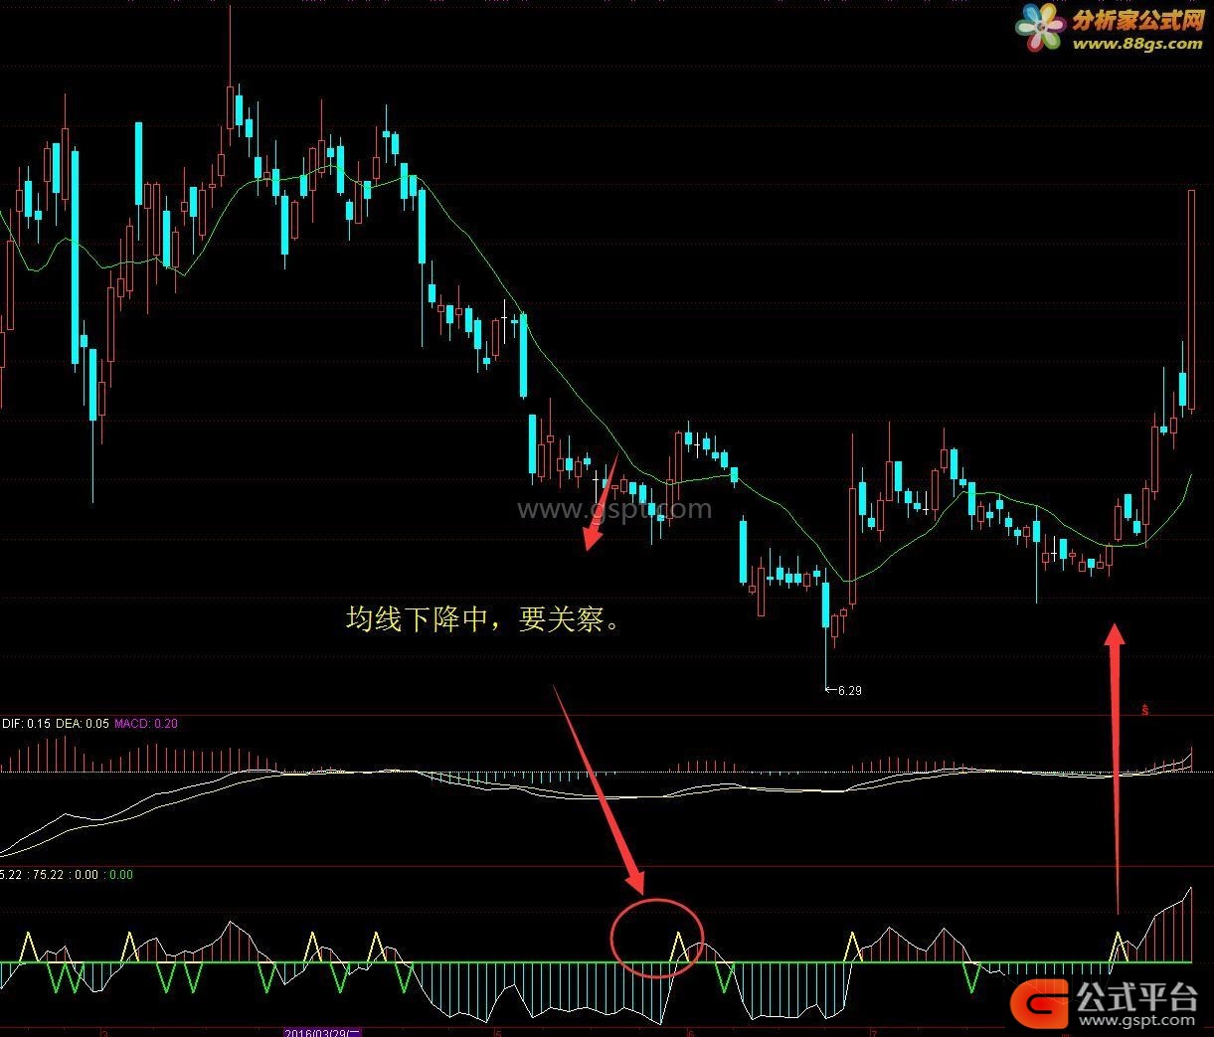The image size is (1214, 1037).
Task: Click the small red S marker above the MACD panel
Action: 1146,710
